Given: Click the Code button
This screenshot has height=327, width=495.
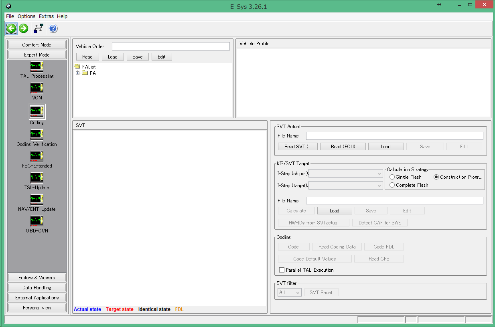Looking at the screenshot, I should coord(294,247).
